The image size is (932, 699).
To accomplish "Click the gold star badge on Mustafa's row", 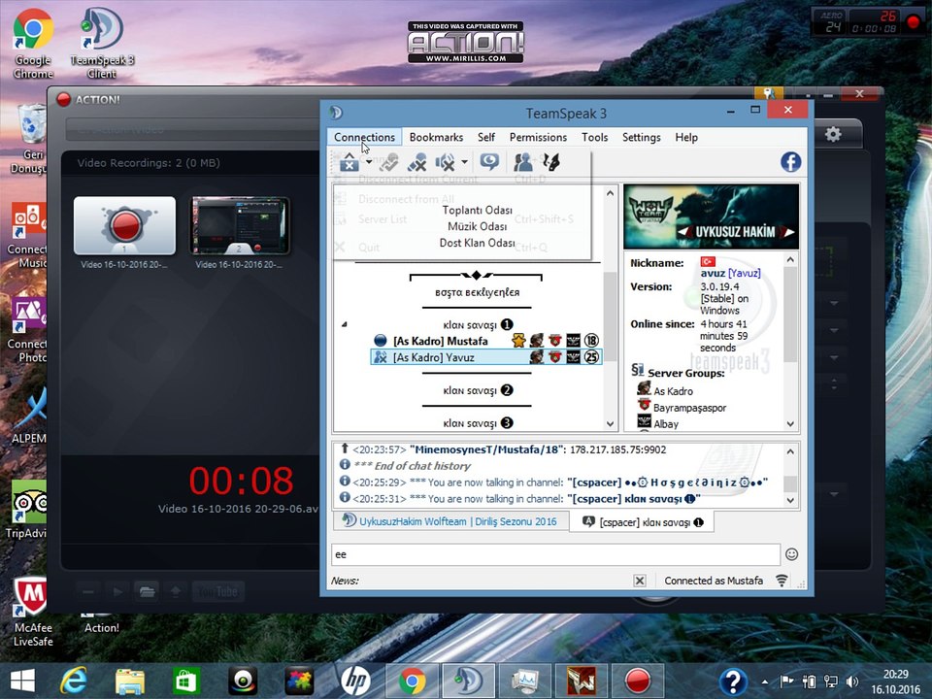I will click(518, 340).
